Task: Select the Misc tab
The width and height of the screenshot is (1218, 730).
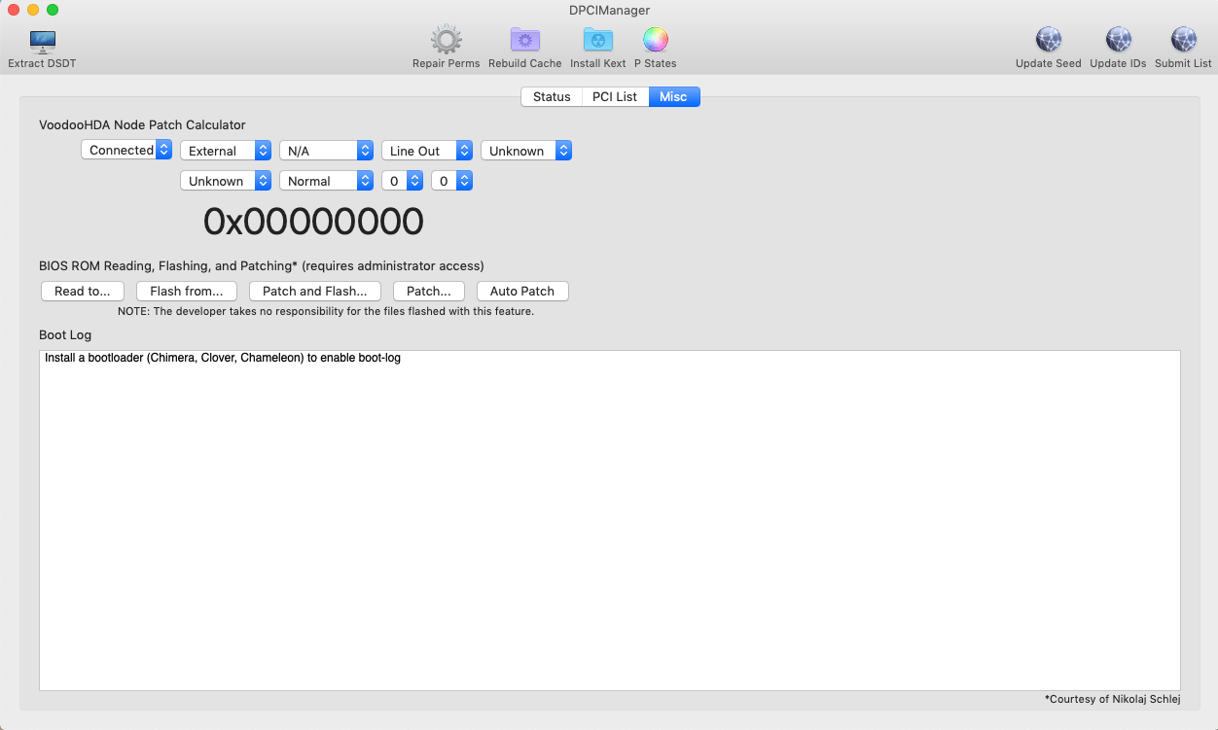Action: (x=673, y=96)
